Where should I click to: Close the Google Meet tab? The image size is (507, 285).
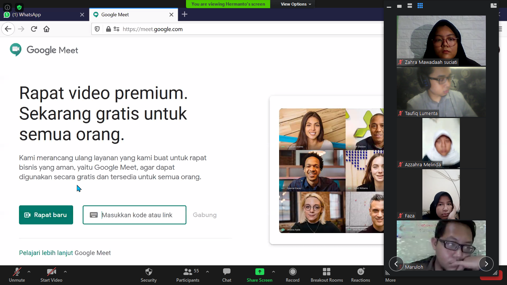(171, 14)
